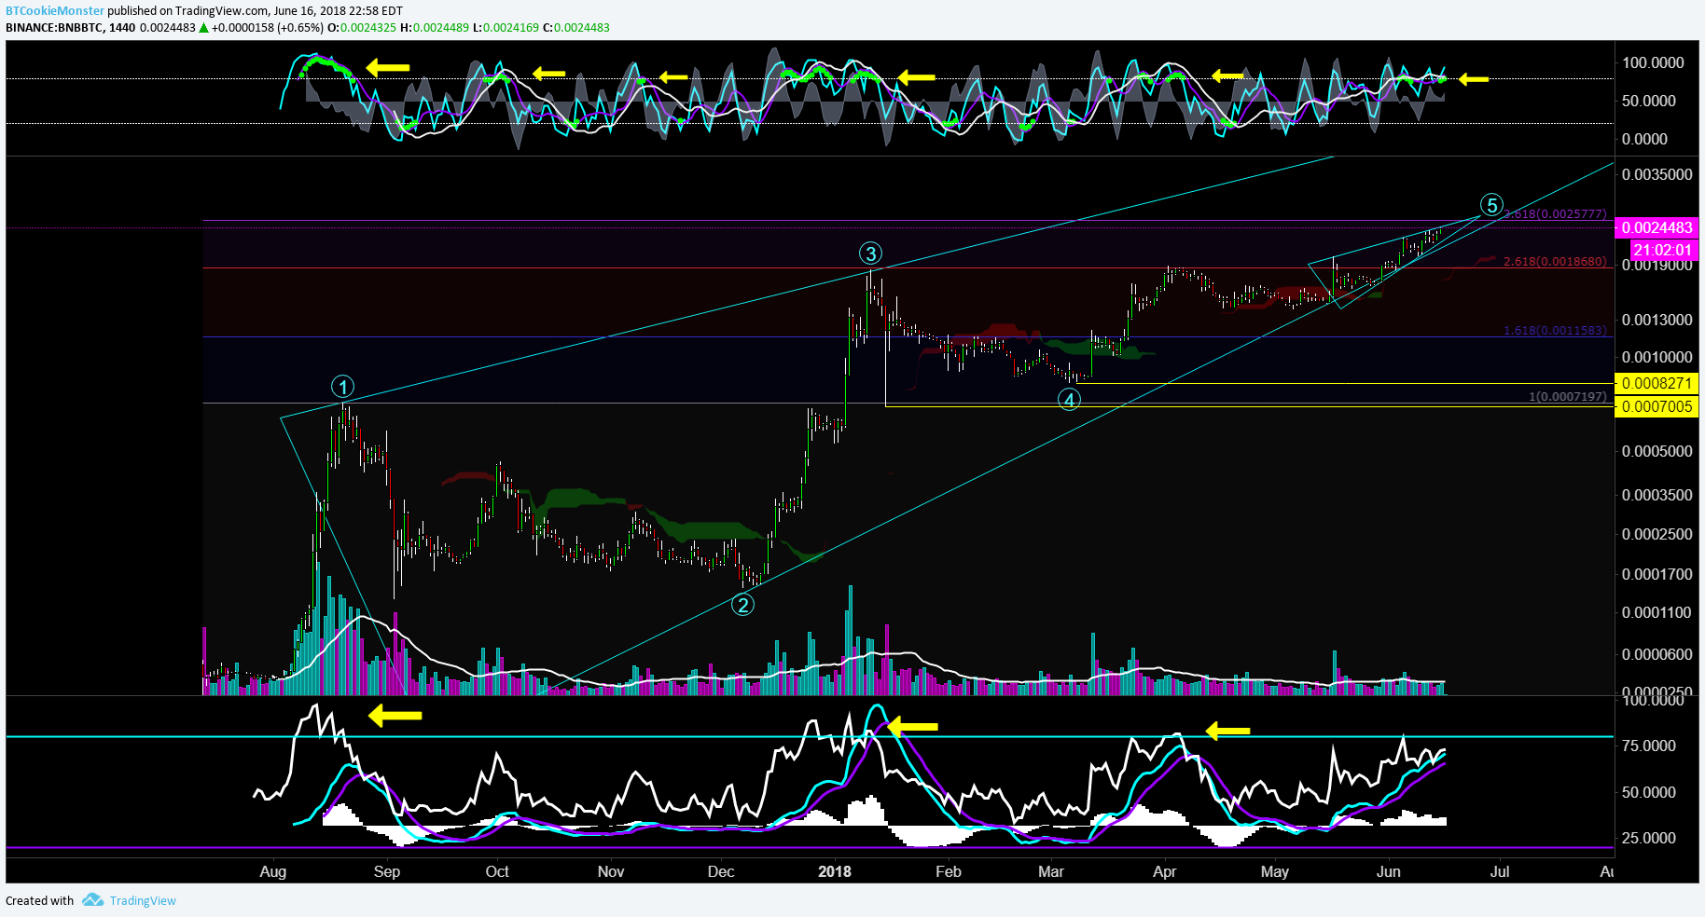Select the BINANCE:BNBBTC symbol label
Viewport: 1705px width, 917px height.
tap(54, 27)
